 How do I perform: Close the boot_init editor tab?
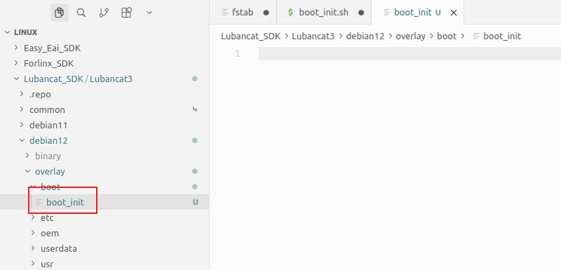pos(453,13)
